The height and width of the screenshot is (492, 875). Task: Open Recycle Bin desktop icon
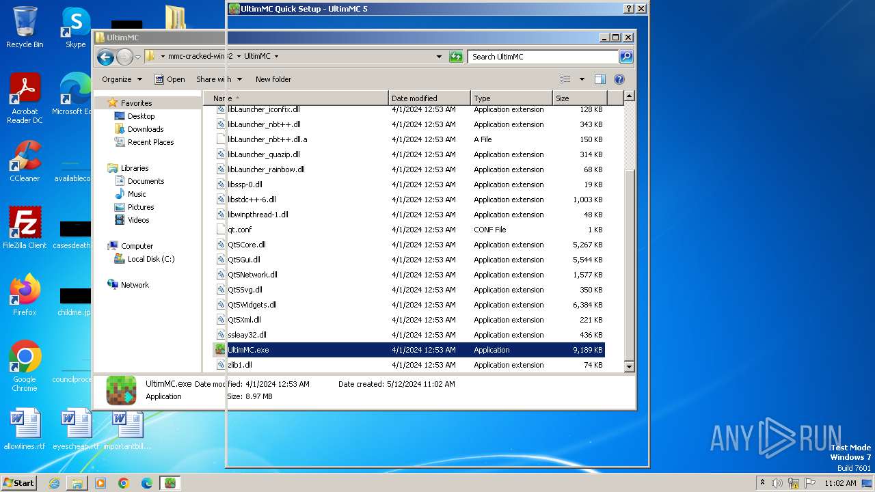[25, 27]
